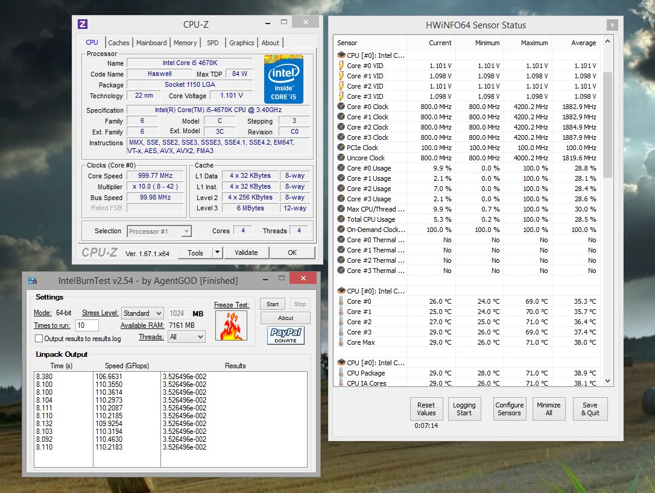Click the scroll up arrow in HWiNFO64 sensor list
Screen dimensions: 655x493
pyautogui.click(x=607, y=41)
